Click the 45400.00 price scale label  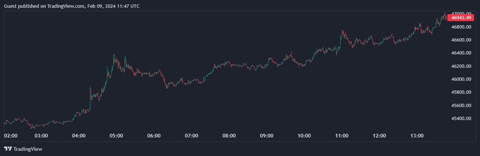point(461,119)
